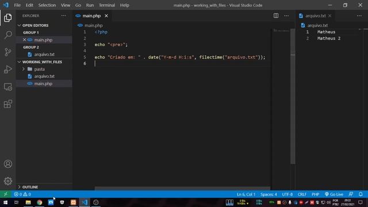
Task: Click the horizontal scrollbar of main.php editor
Action: (182, 188)
